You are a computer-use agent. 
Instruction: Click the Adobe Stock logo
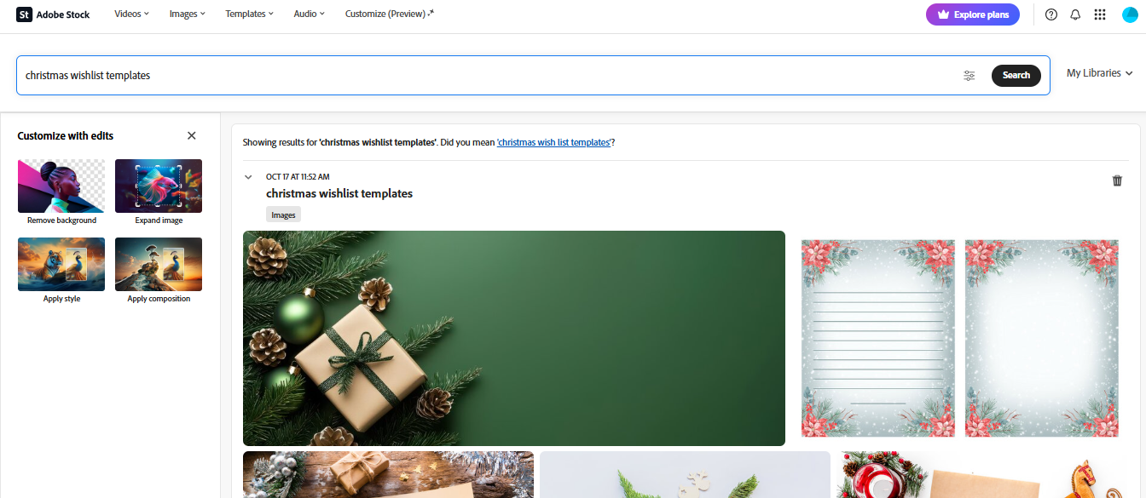click(x=53, y=14)
